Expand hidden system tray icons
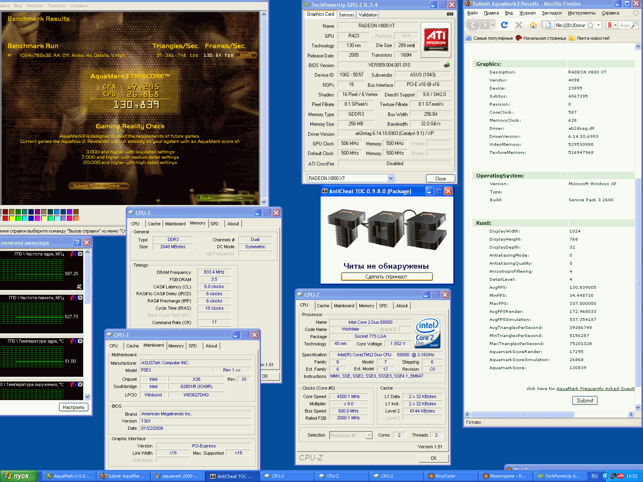This screenshot has width=643, height=482. [x=605, y=476]
